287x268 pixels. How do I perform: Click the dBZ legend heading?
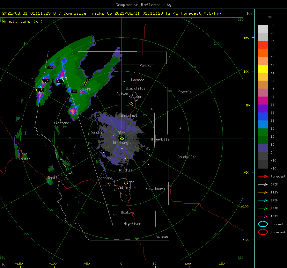(x=270, y=17)
